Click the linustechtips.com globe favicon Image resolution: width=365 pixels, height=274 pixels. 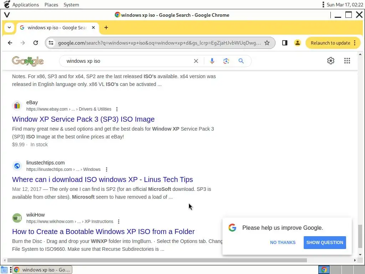click(x=17, y=166)
